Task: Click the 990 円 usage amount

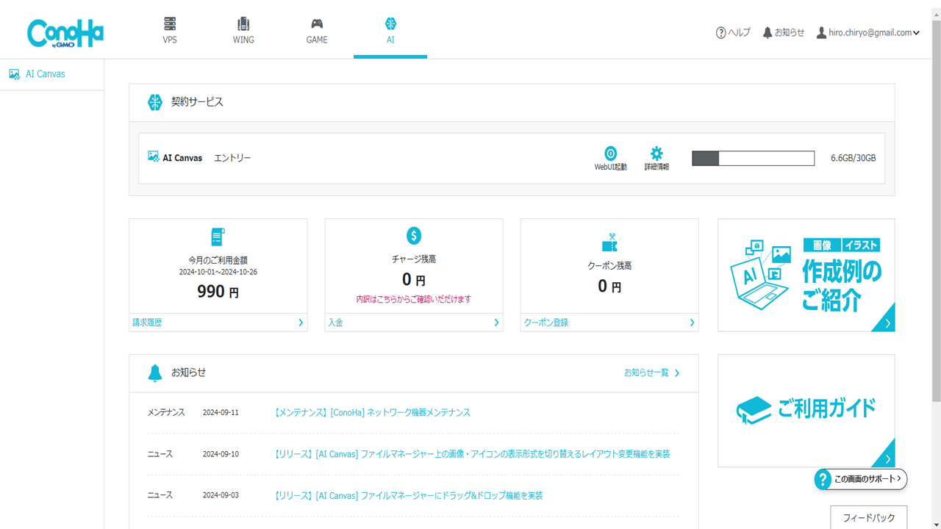Action: [x=218, y=292]
